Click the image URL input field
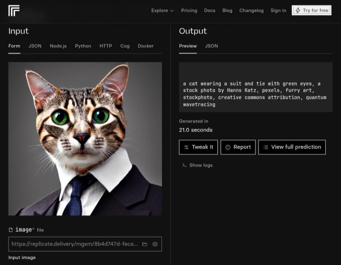 point(85,244)
